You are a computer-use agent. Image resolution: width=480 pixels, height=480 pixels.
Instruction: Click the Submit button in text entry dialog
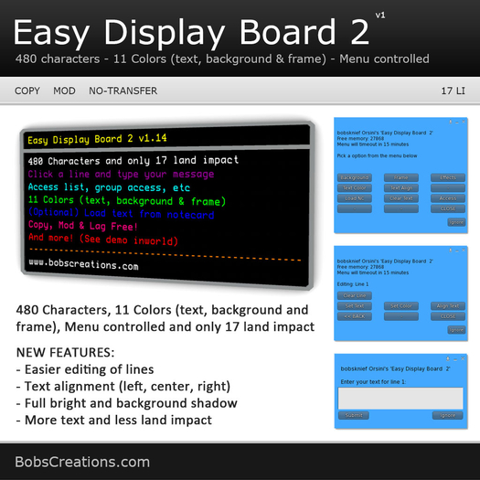[x=354, y=415]
